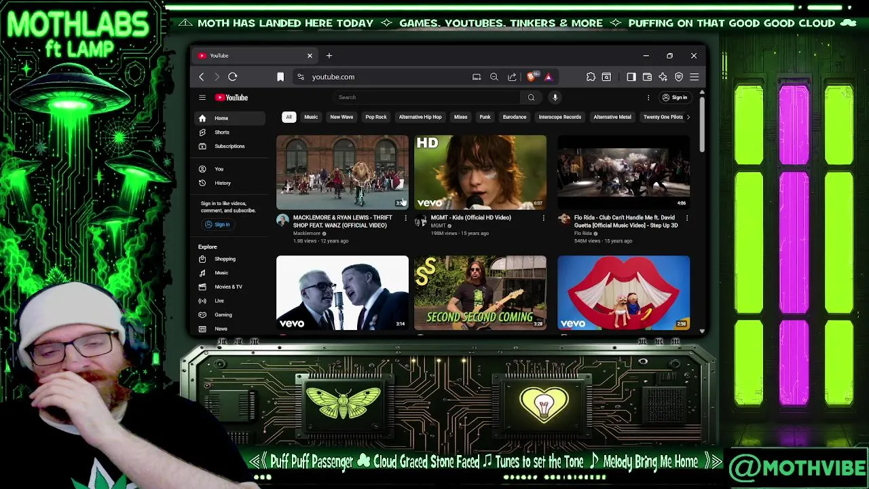Toggle the browser sidebar panel
The height and width of the screenshot is (489, 869).
point(631,77)
